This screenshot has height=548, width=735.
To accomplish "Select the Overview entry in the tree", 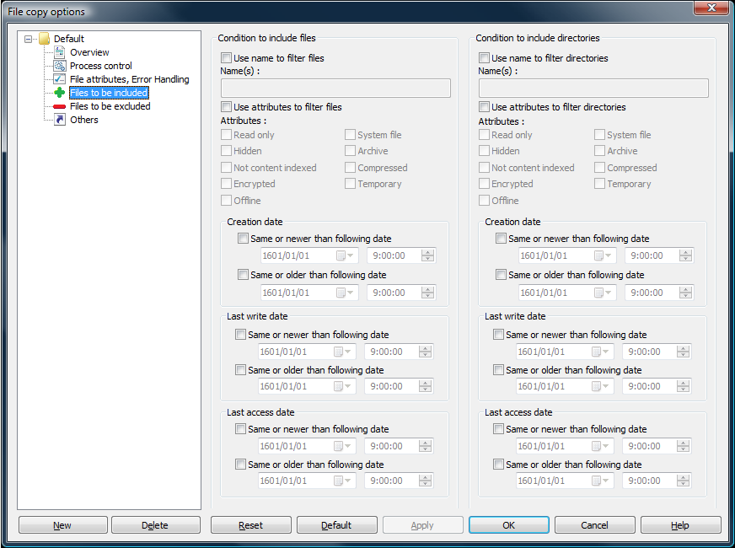I will [x=89, y=51].
